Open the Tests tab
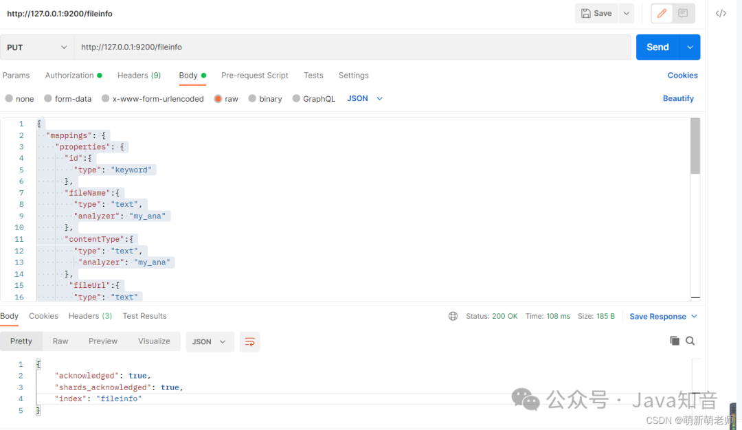The width and height of the screenshot is (742, 430). click(313, 75)
